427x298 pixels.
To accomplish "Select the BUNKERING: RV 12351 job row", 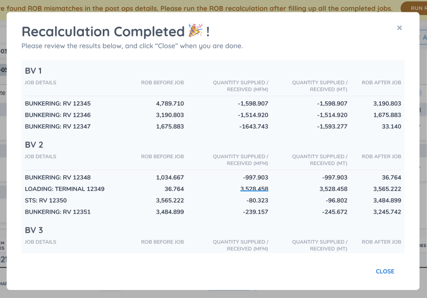I will coord(57,212).
